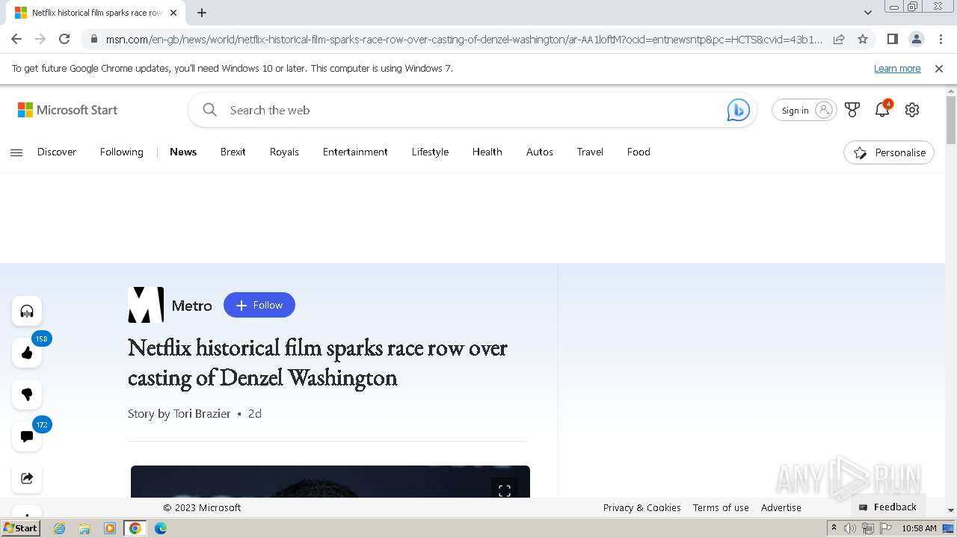The height and width of the screenshot is (538, 957).
Task: Click the listen to article headphones icon
Action: [x=27, y=311]
